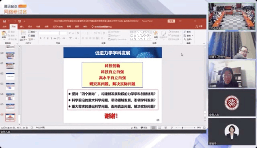Viewport: 257px width, 148px height.
Task: Click the Select button in the editing group
Action: (188, 39)
